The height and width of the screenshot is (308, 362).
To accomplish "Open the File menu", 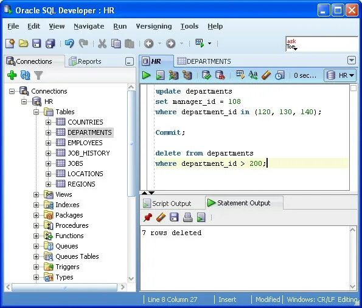I will (13, 26).
